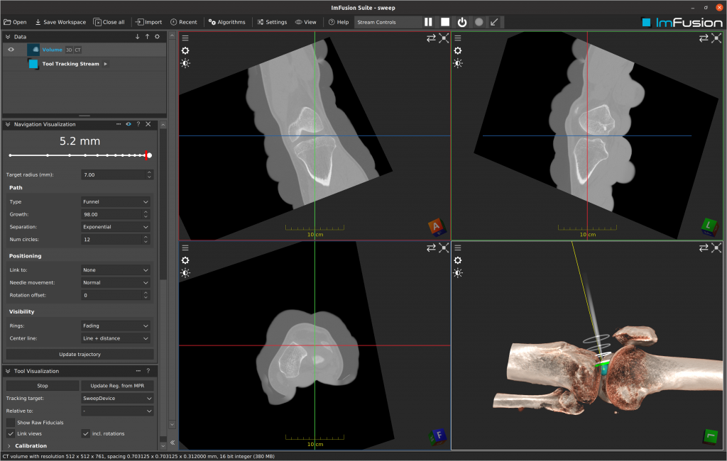The height and width of the screenshot is (461, 727).
Task: Toggle the incl. rotations checkbox
Action: [85, 433]
